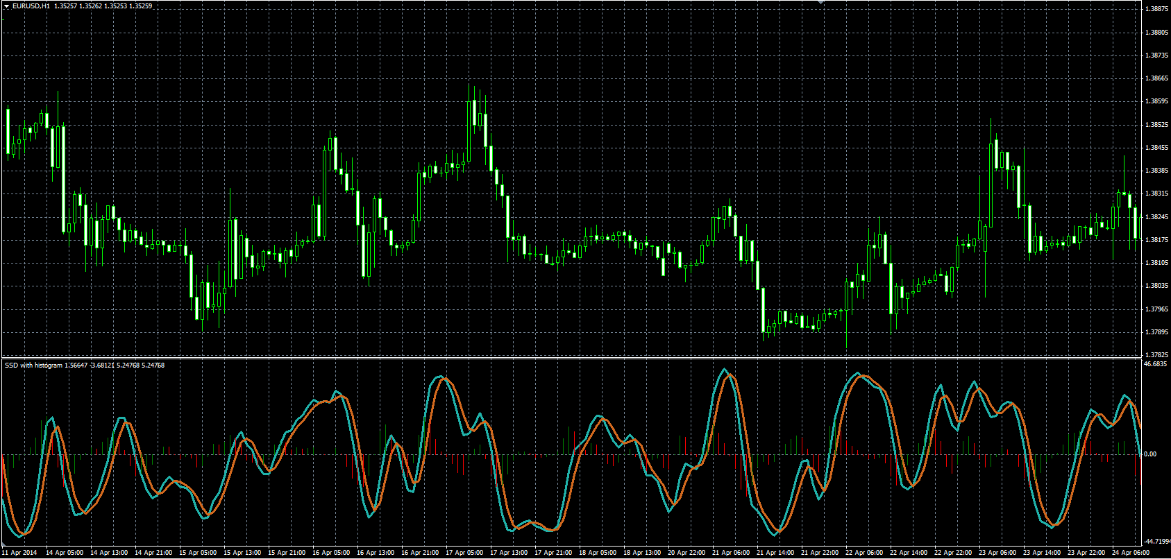This screenshot has height=559, width=1171.
Task: Click the 1.38525 price scale value
Action: [1156, 125]
